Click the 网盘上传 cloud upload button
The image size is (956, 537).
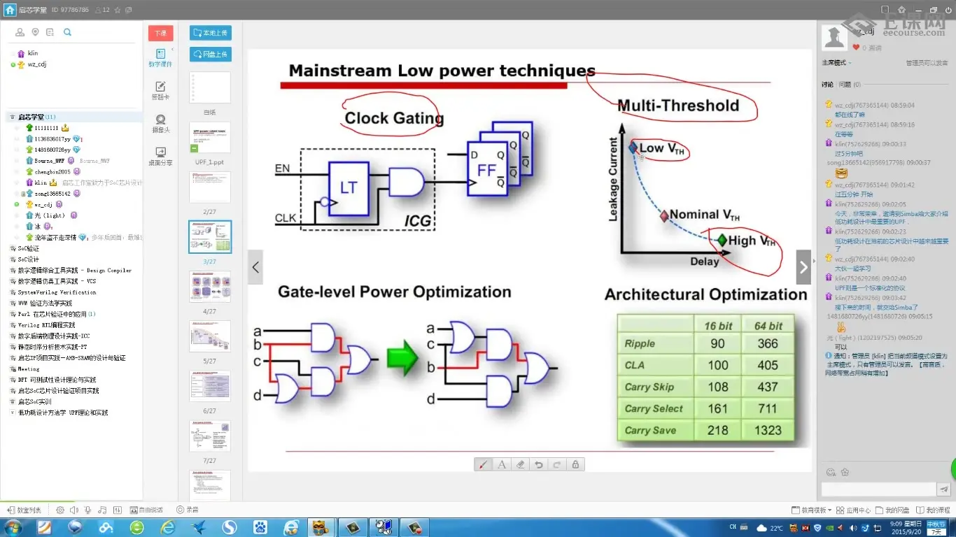[x=210, y=54]
